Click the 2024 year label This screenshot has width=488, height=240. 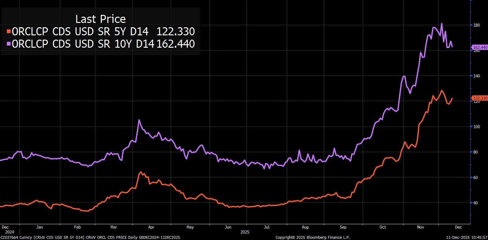coord(10,232)
